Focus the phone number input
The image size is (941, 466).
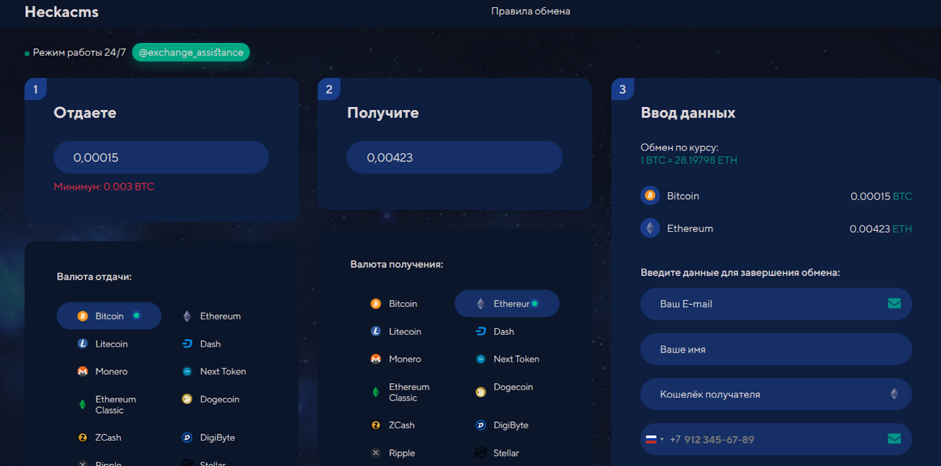(776, 440)
